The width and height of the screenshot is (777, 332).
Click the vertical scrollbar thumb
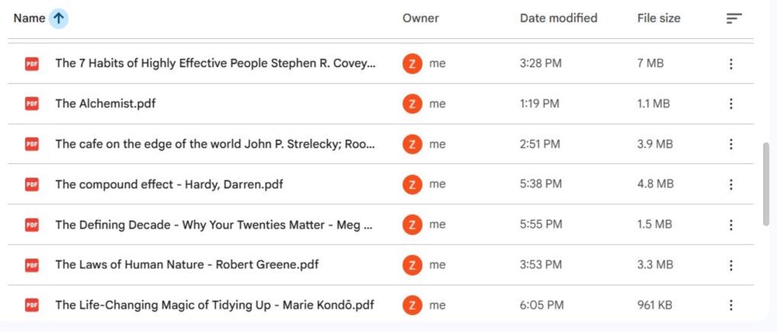(766, 183)
